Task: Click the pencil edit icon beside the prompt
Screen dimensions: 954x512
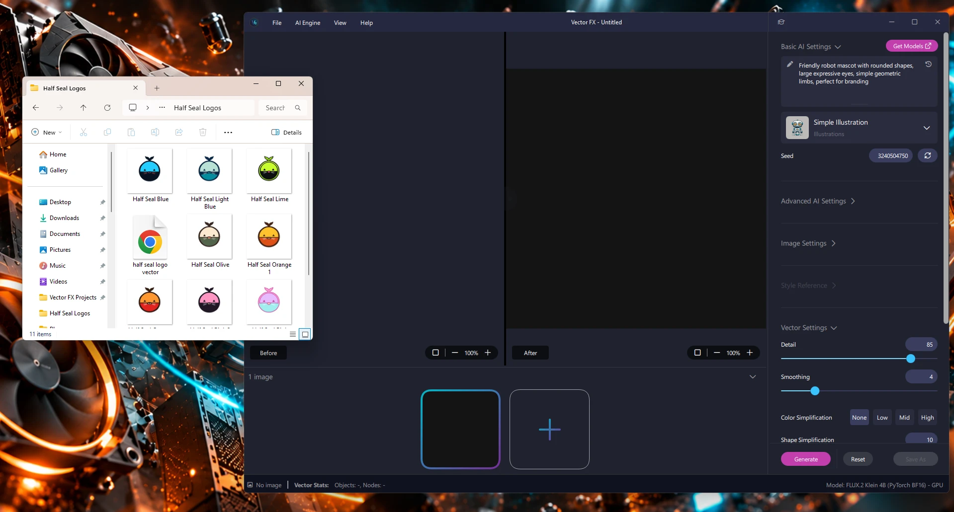Action: (x=789, y=65)
